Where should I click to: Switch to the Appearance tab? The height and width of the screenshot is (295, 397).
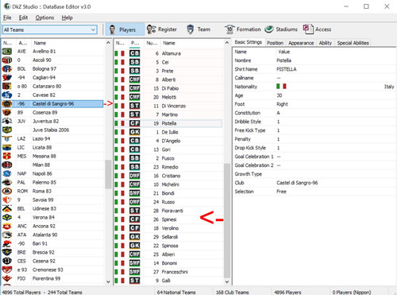(301, 43)
